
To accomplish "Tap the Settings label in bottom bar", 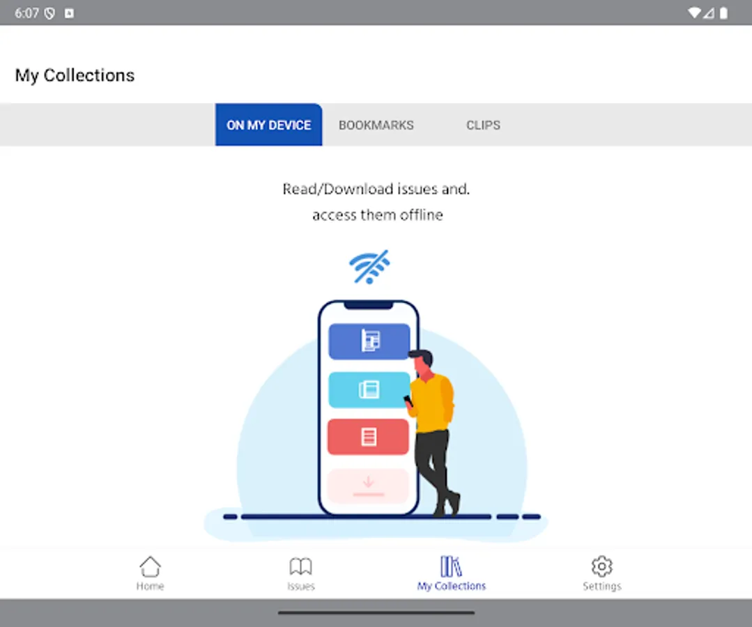I will point(601,586).
